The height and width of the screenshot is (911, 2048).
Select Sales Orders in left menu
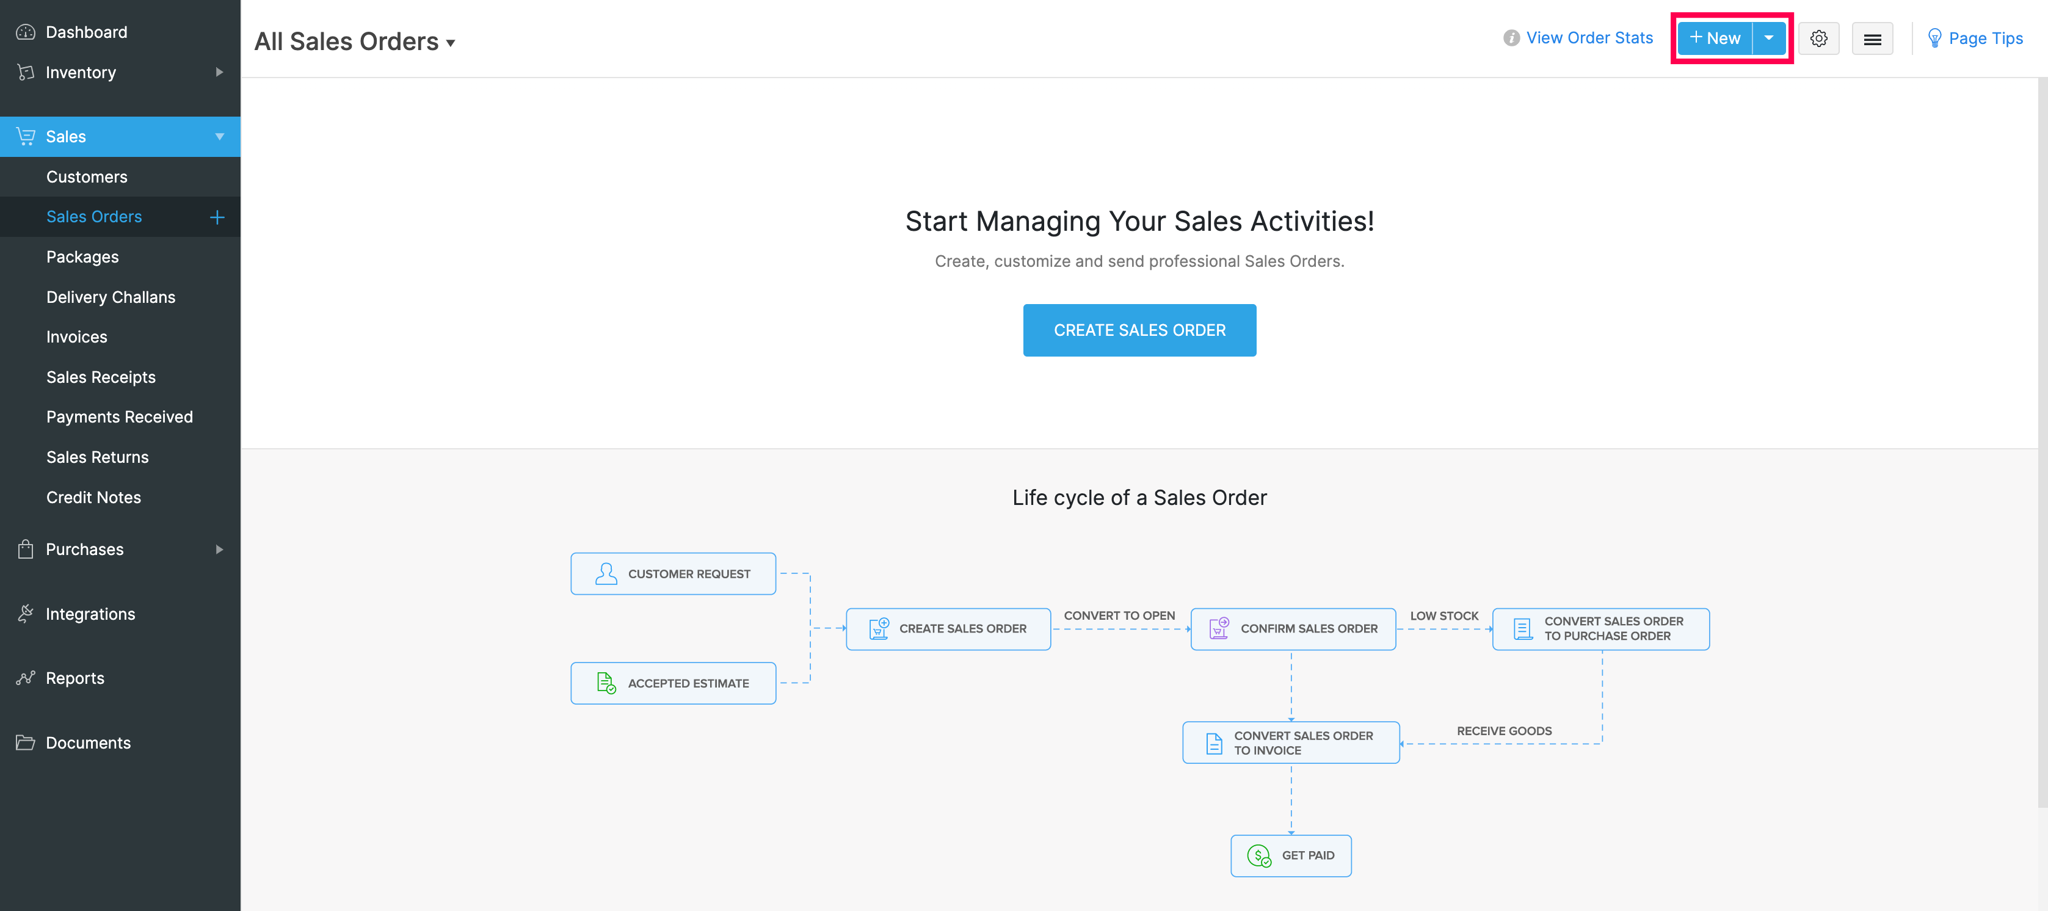coord(94,217)
